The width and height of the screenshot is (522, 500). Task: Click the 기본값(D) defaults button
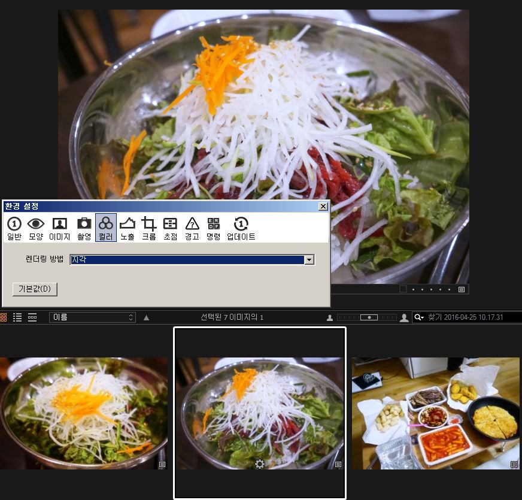coord(35,289)
